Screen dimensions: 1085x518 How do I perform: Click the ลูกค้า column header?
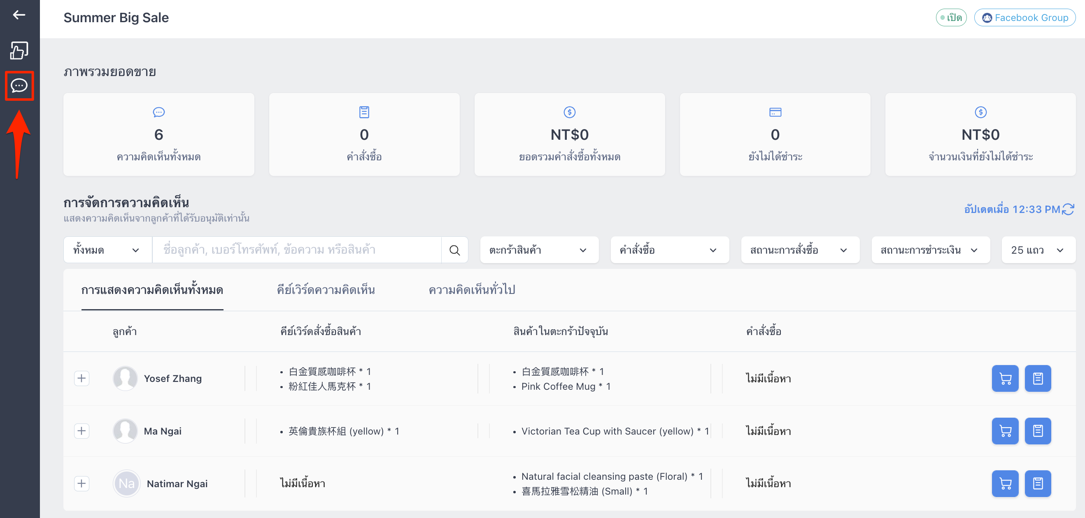tap(125, 332)
